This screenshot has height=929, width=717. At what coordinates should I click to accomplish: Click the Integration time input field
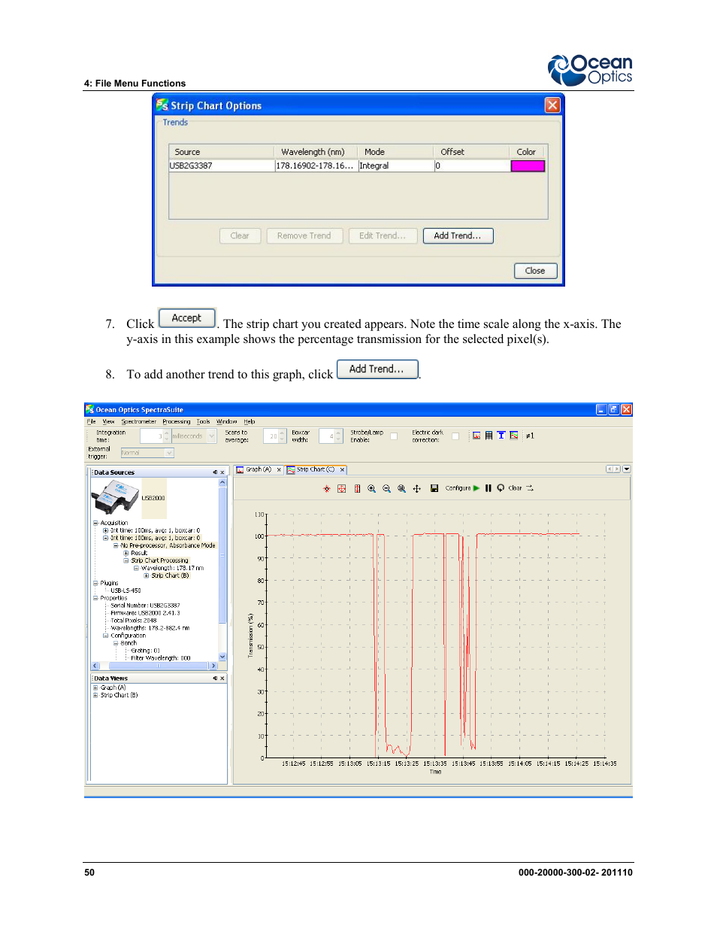coord(151,436)
